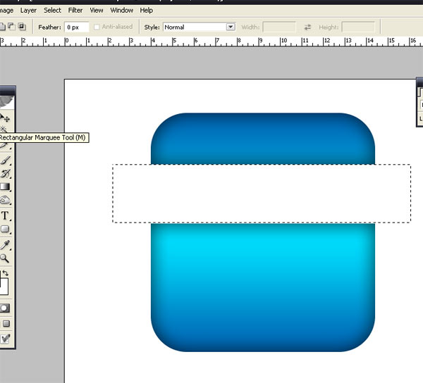Select the Brush tool
Image resolution: width=423 pixels, height=383 pixels.
click(6, 161)
